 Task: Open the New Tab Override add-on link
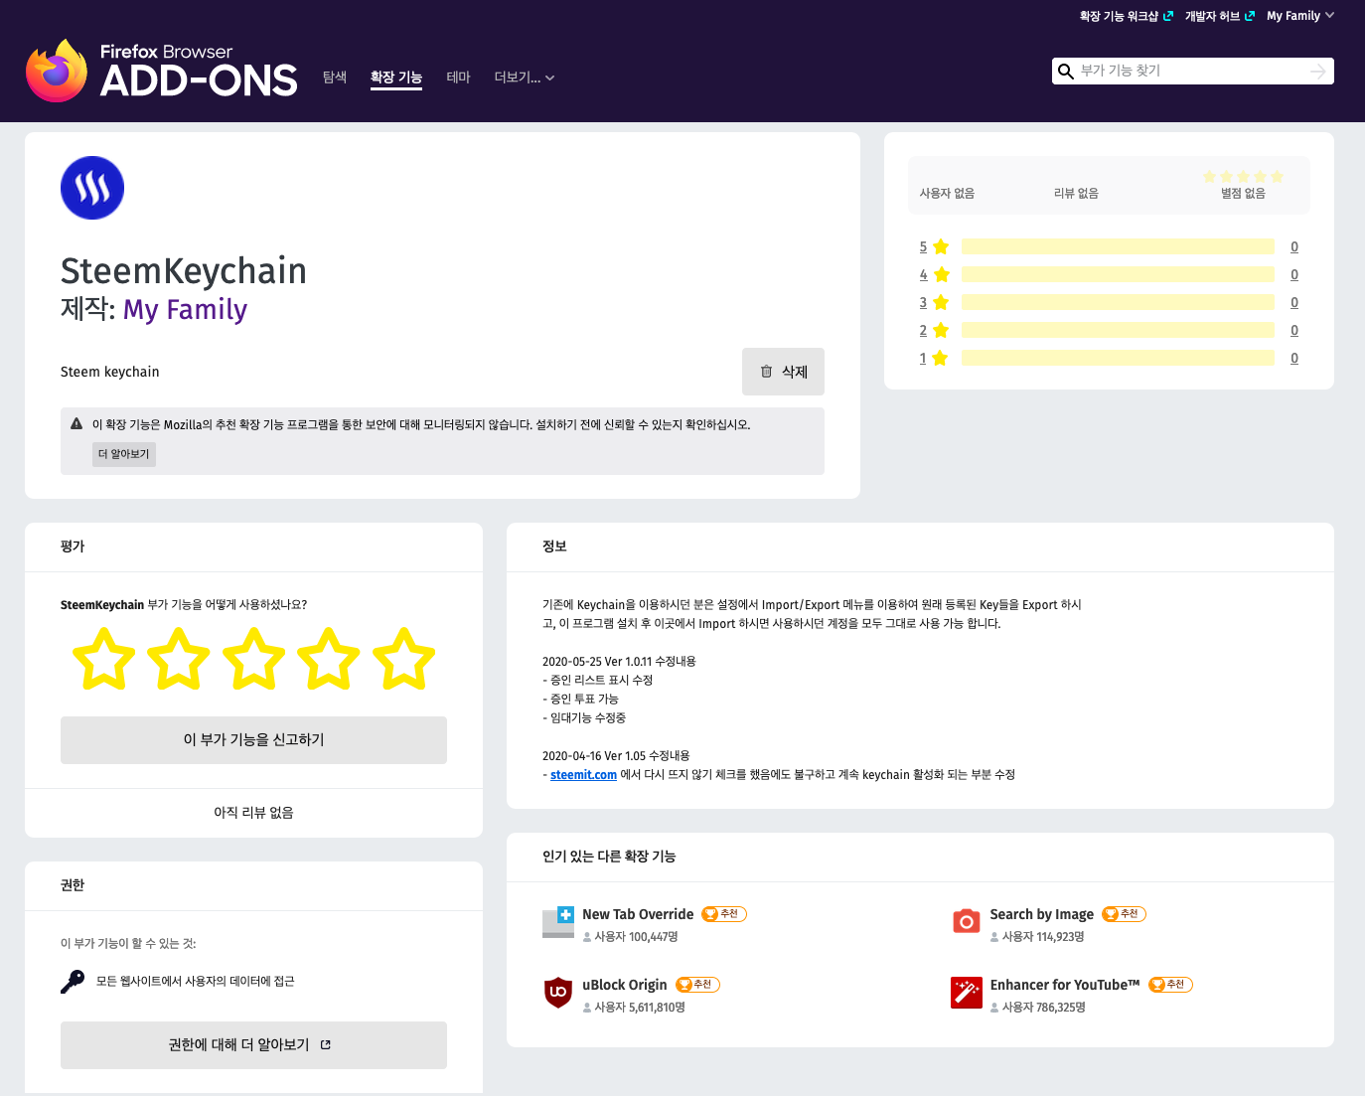click(x=638, y=914)
